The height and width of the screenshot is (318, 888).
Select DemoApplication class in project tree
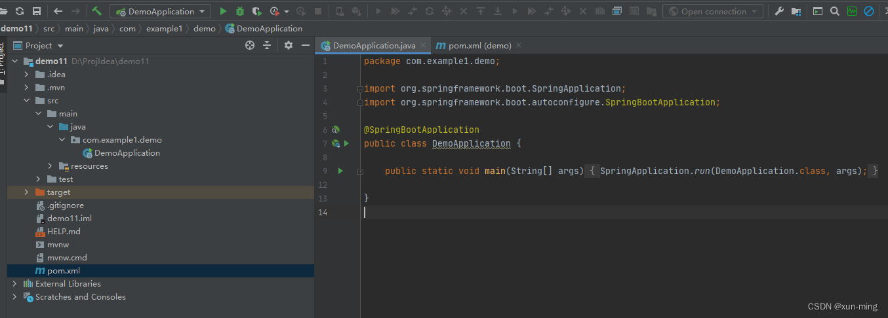[x=127, y=153]
